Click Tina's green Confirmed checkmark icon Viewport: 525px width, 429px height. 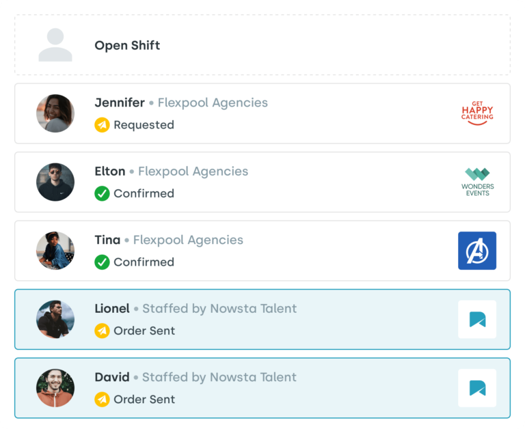(x=102, y=262)
